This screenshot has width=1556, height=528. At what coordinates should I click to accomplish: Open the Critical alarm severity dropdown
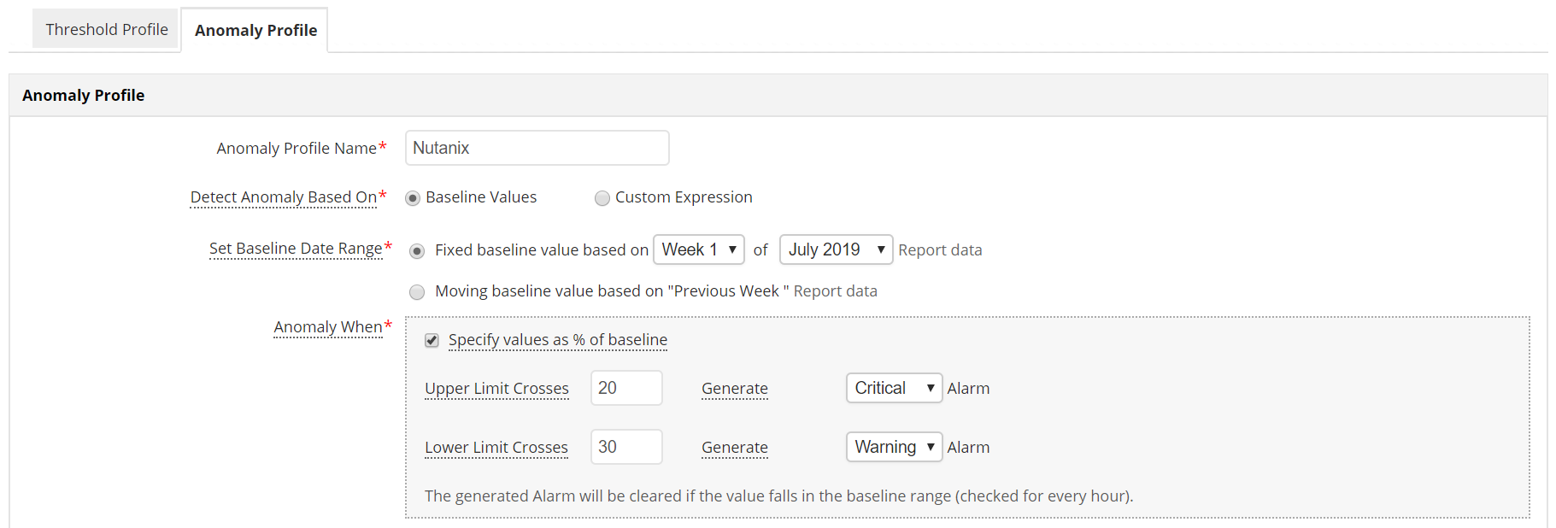click(x=893, y=388)
